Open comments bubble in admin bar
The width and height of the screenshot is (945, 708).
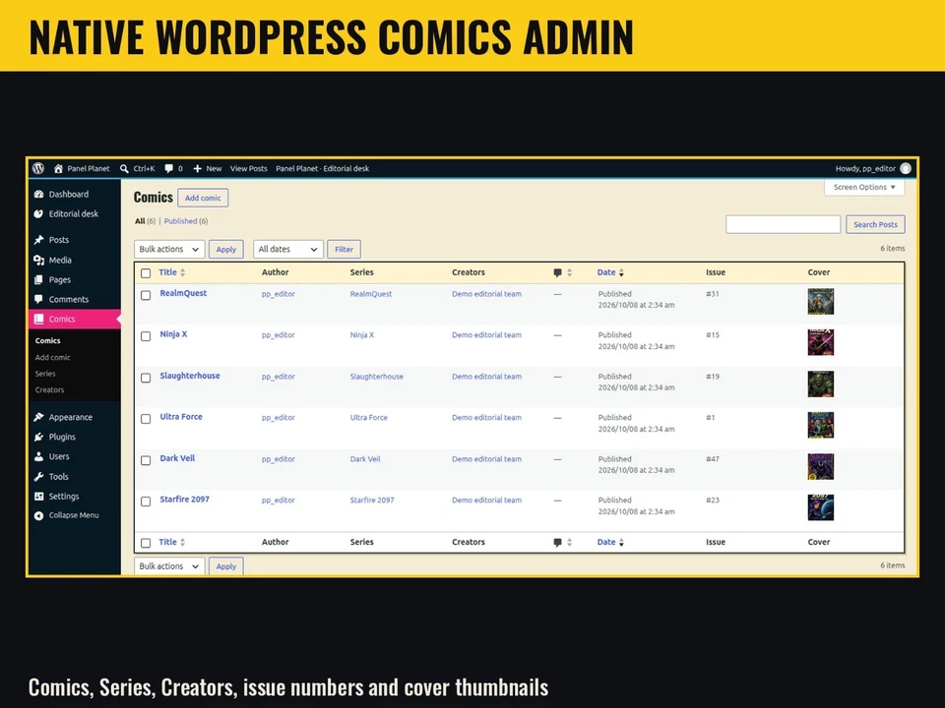coord(168,168)
